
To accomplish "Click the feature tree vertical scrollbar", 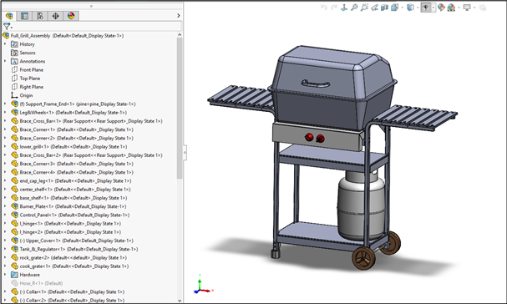I will point(180,108).
